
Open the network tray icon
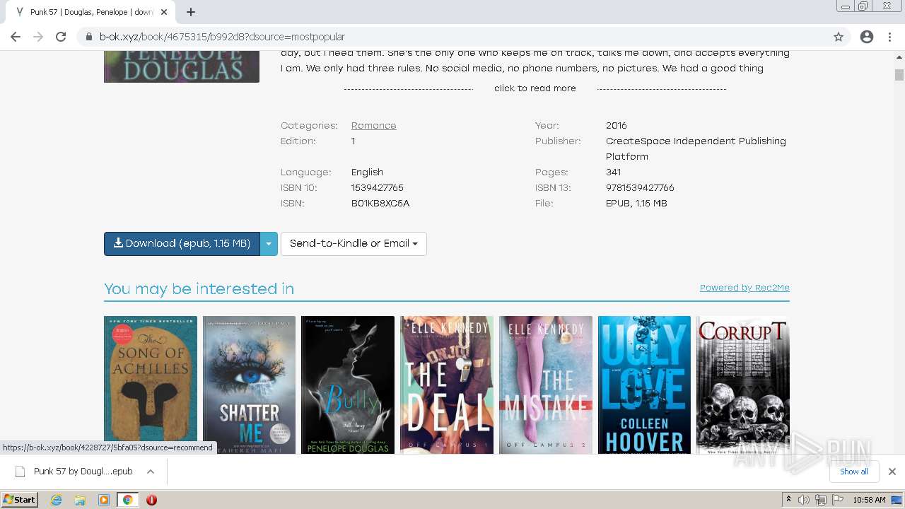pos(821,500)
